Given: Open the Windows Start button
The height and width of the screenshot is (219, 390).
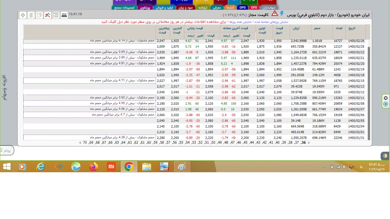Looking at the screenshot, I should [7, 167].
